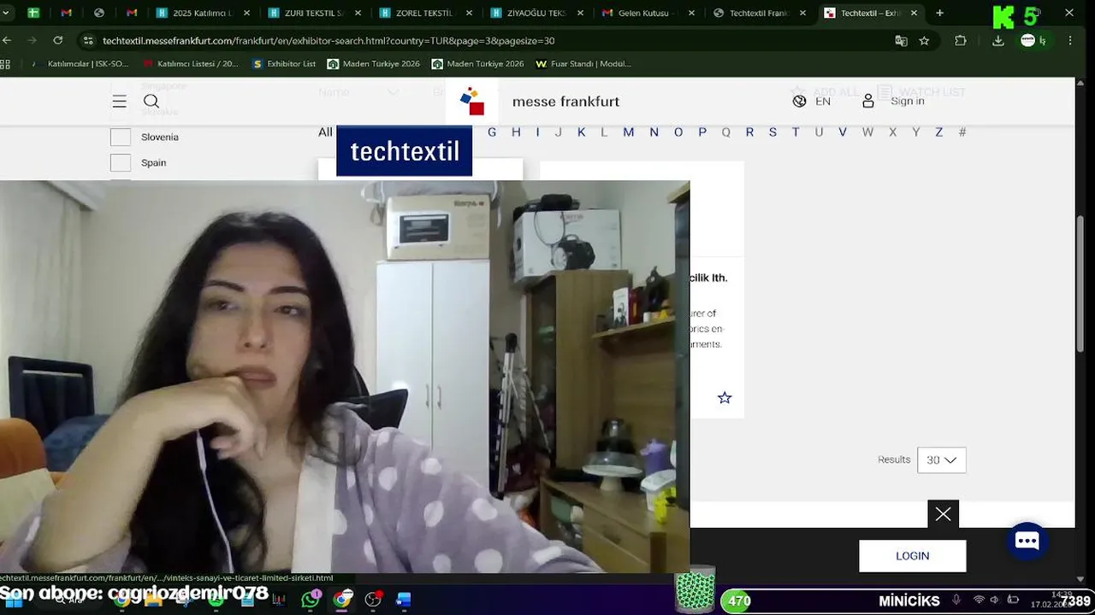Open the bookmarks apps grid icon
Image resolution: width=1095 pixels, height=615 pixels.
click(x=5, y=64)
